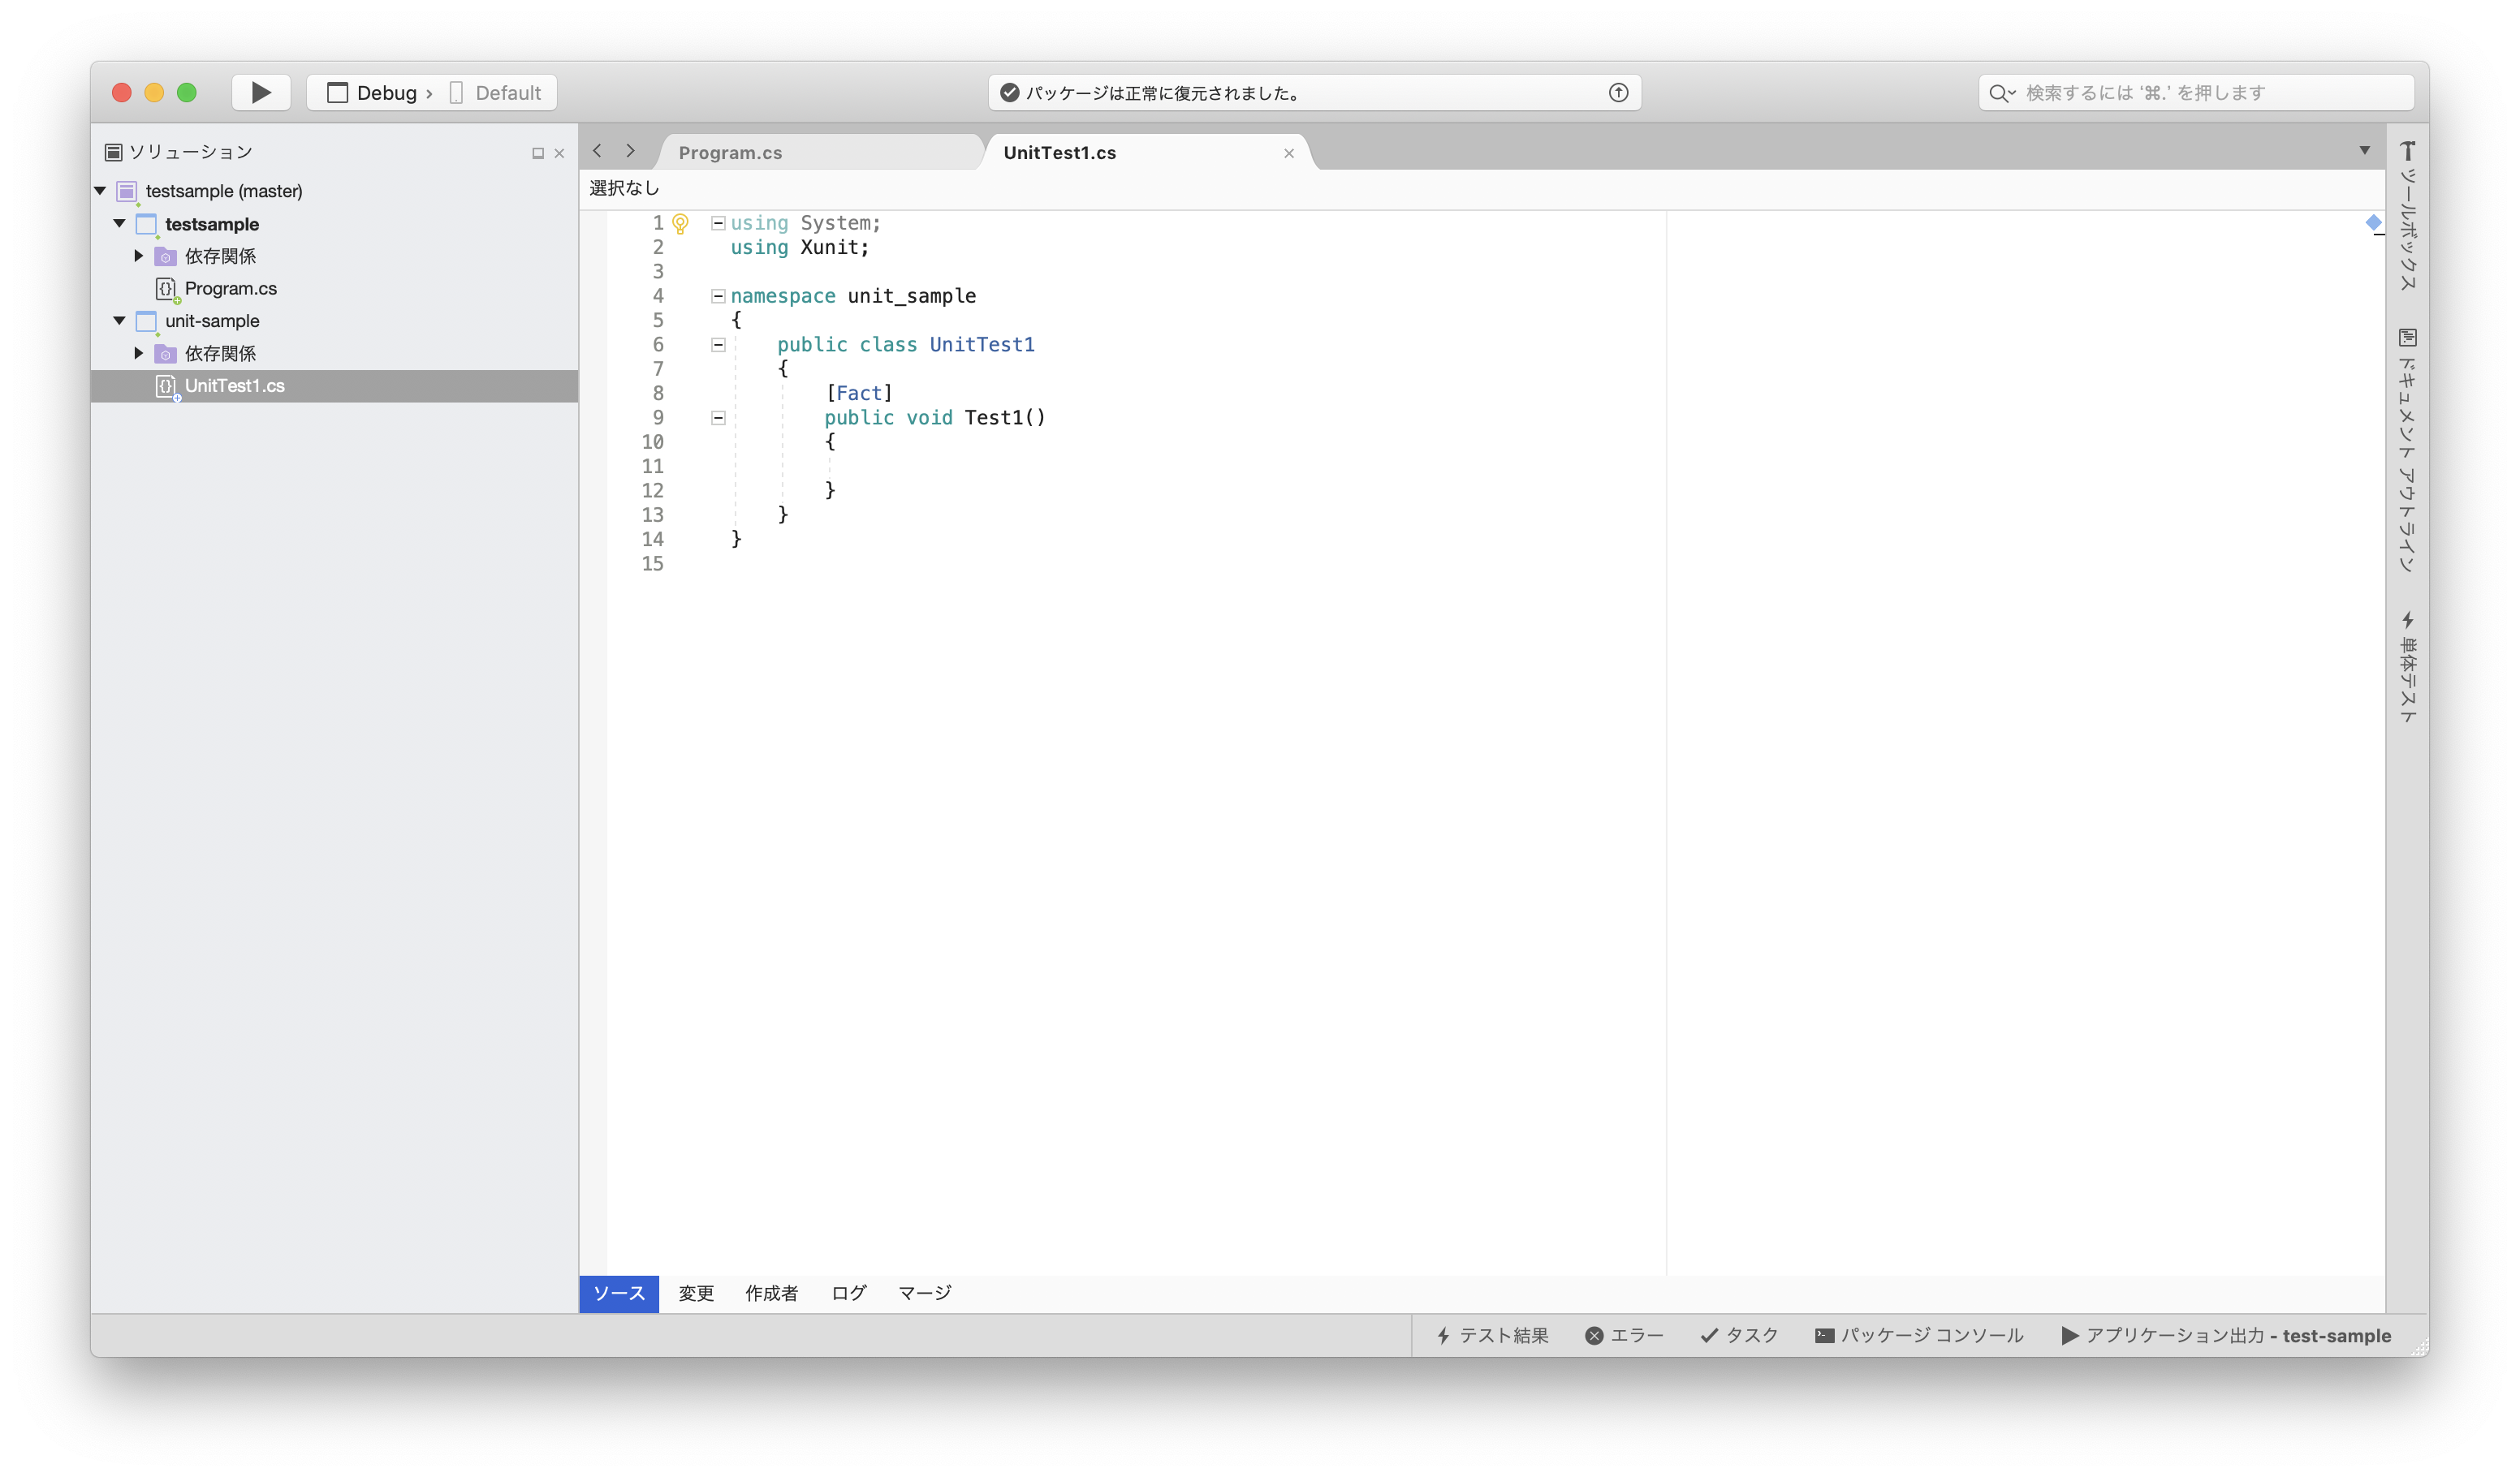Navigate forward with right chevron arrow
The image size is (2520, 1477).
tap(630, 151)
